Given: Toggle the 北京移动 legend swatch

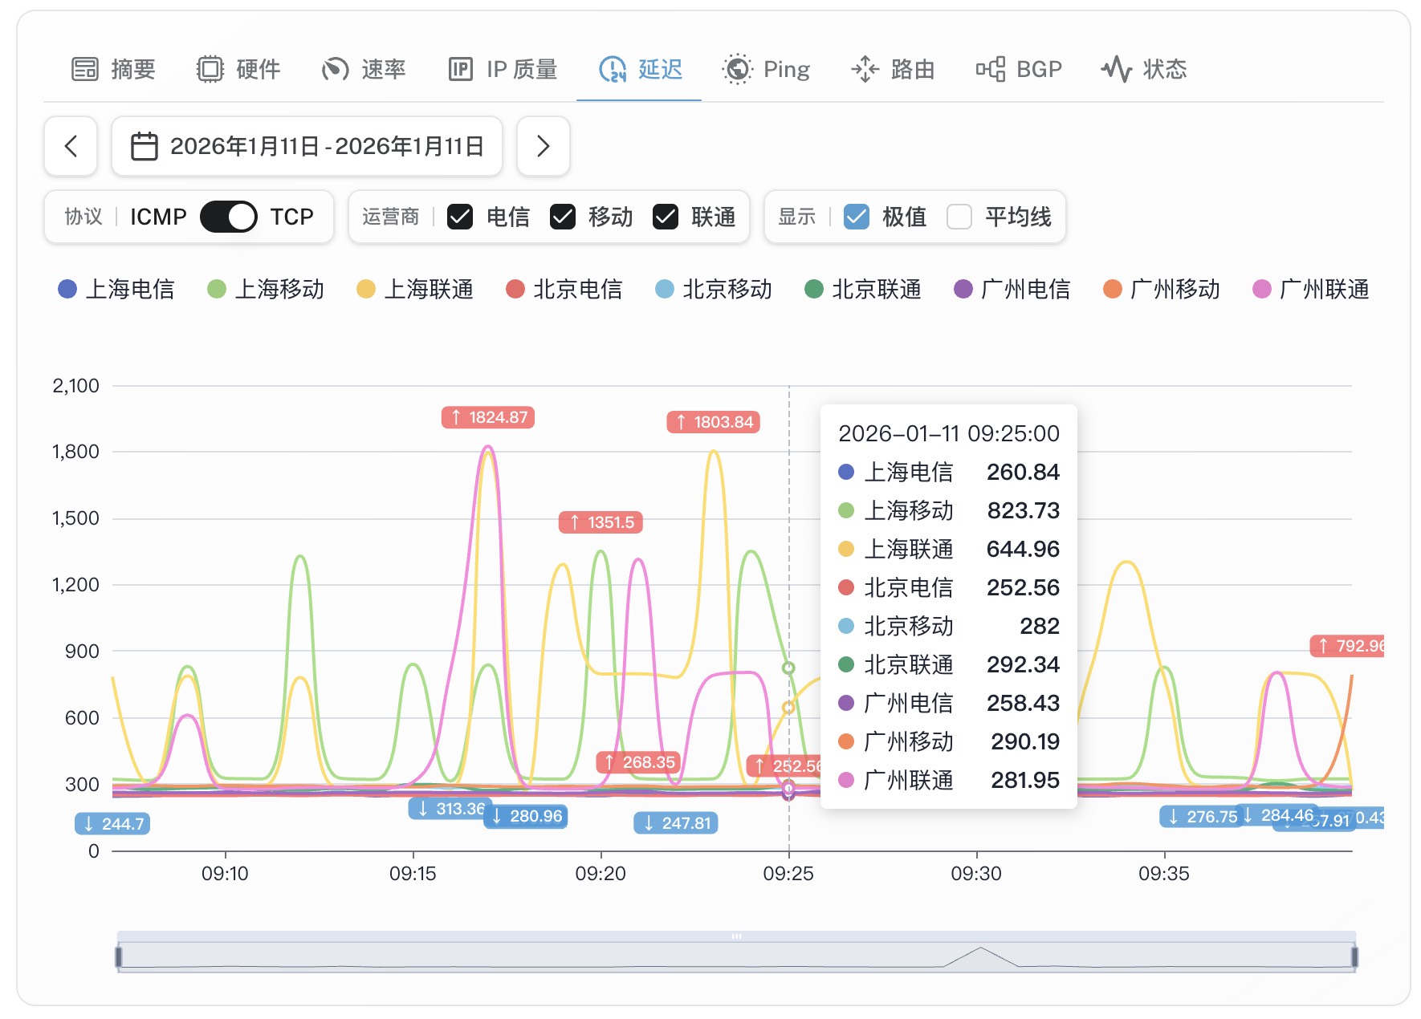Looking at the screenshot, I should coord(665,289).
